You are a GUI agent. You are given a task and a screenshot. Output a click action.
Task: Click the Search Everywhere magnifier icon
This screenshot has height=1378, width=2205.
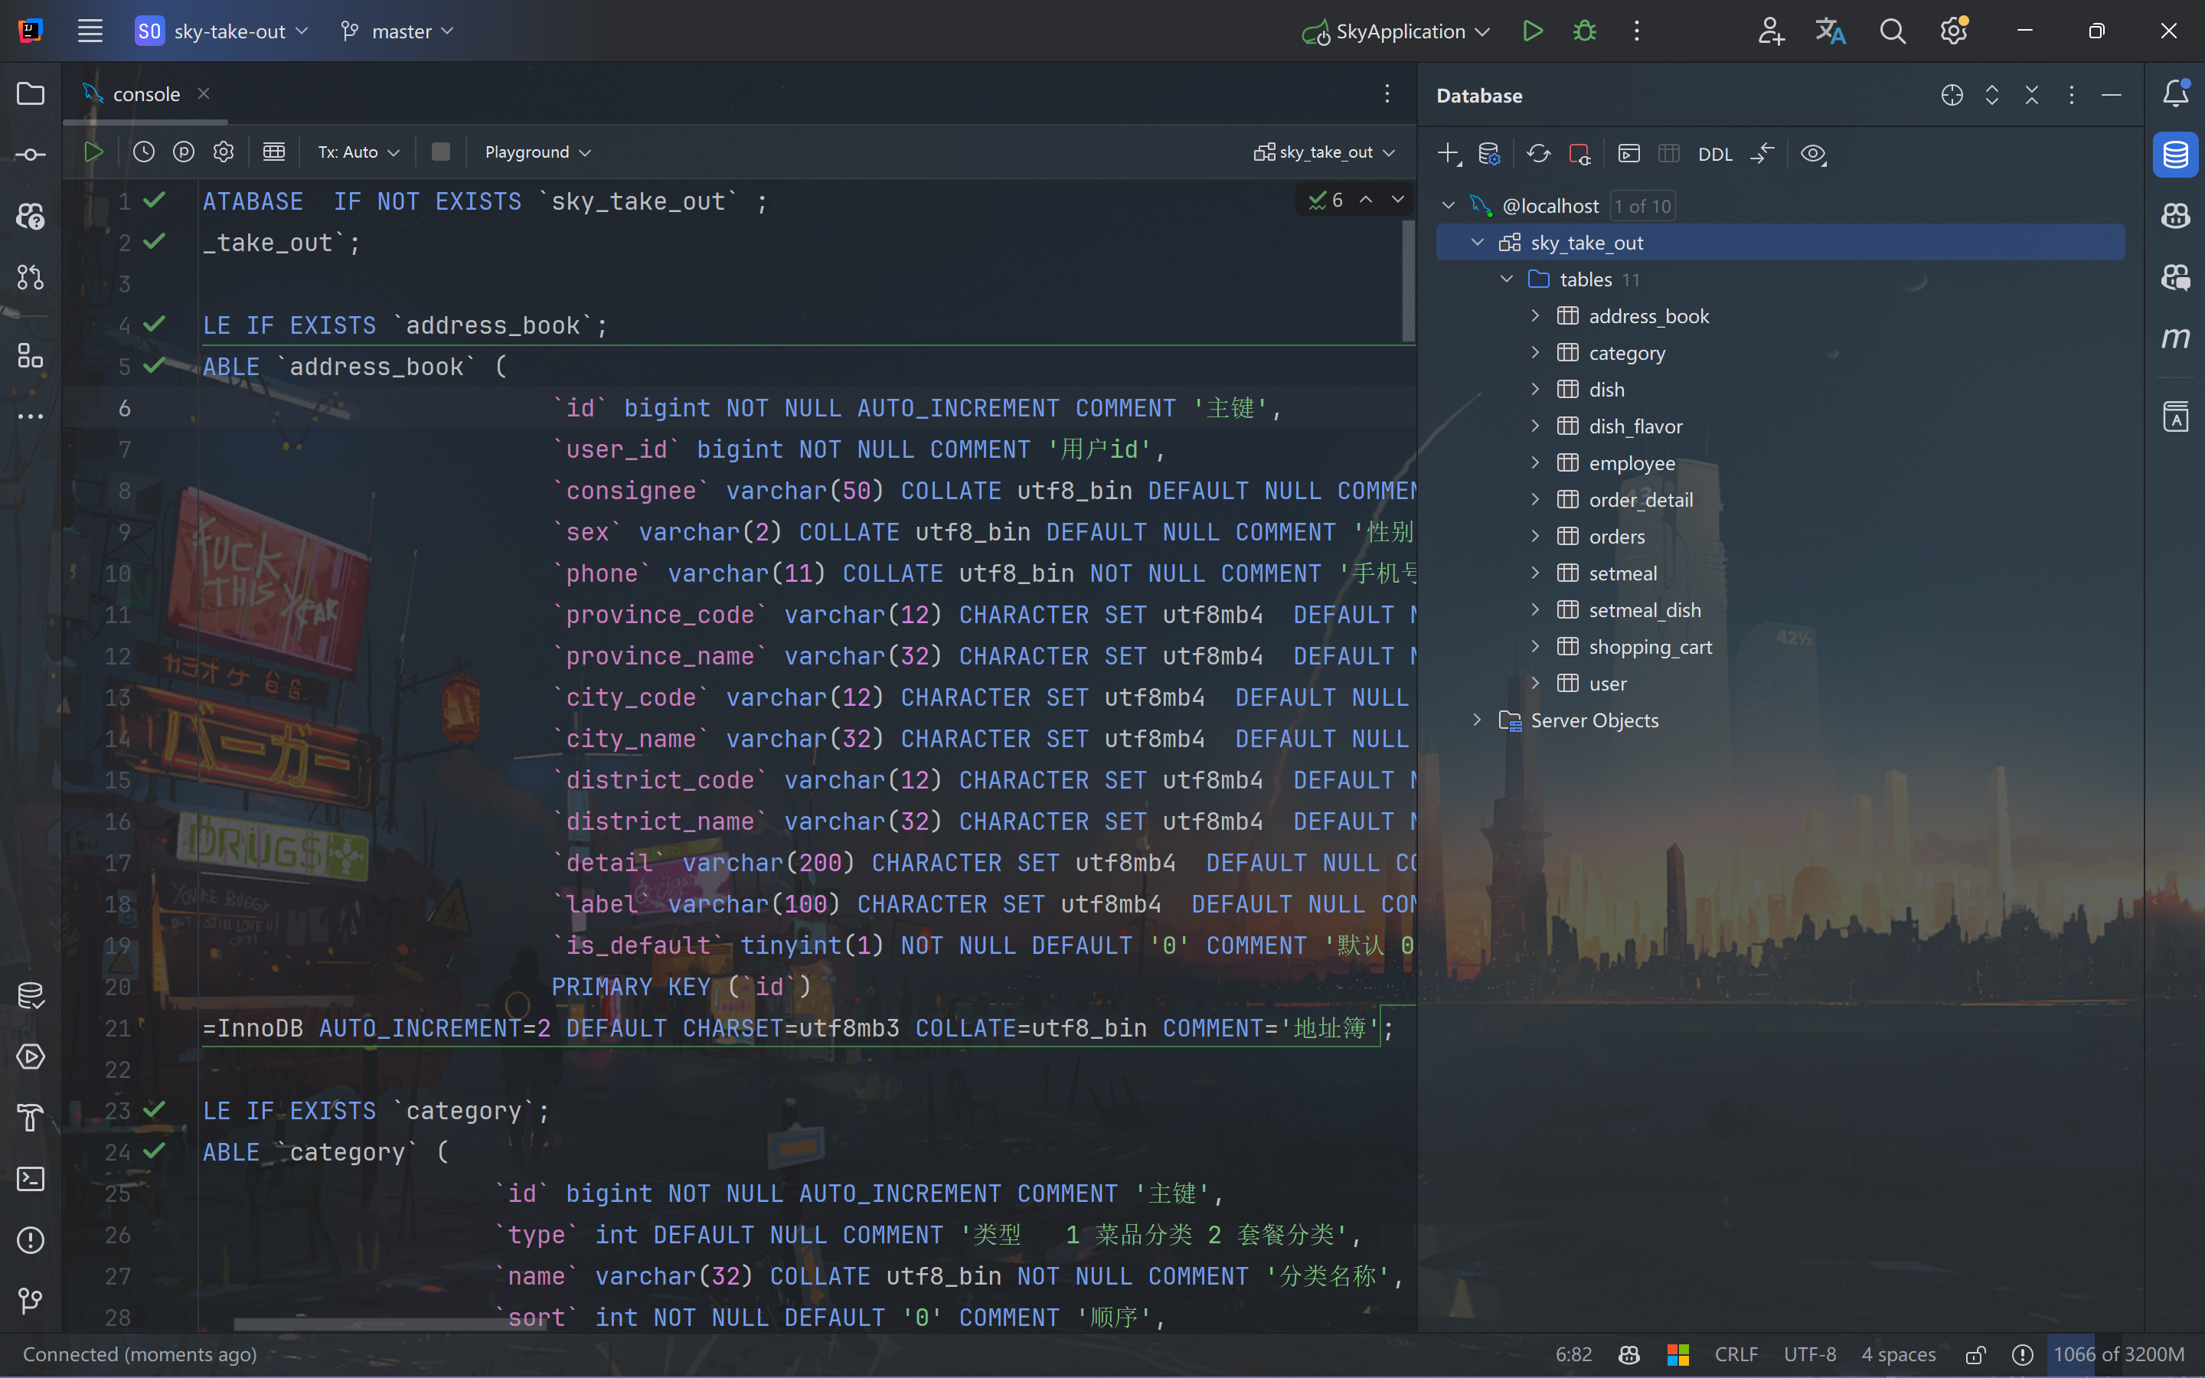click(x=1892, y=31)
